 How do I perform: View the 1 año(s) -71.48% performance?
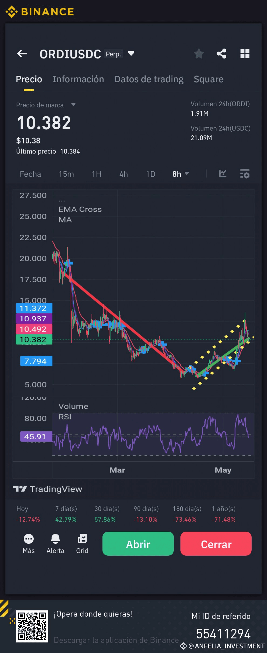(224, 514)
